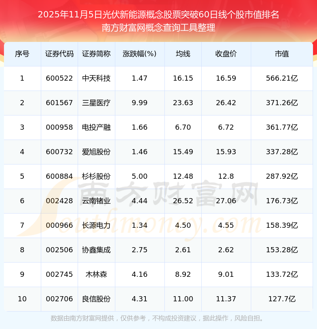Viewport: 317px width, 329px height.
Task: Select stock name 三星医疗
Action: pyautogui.click(x=96, y=103)
